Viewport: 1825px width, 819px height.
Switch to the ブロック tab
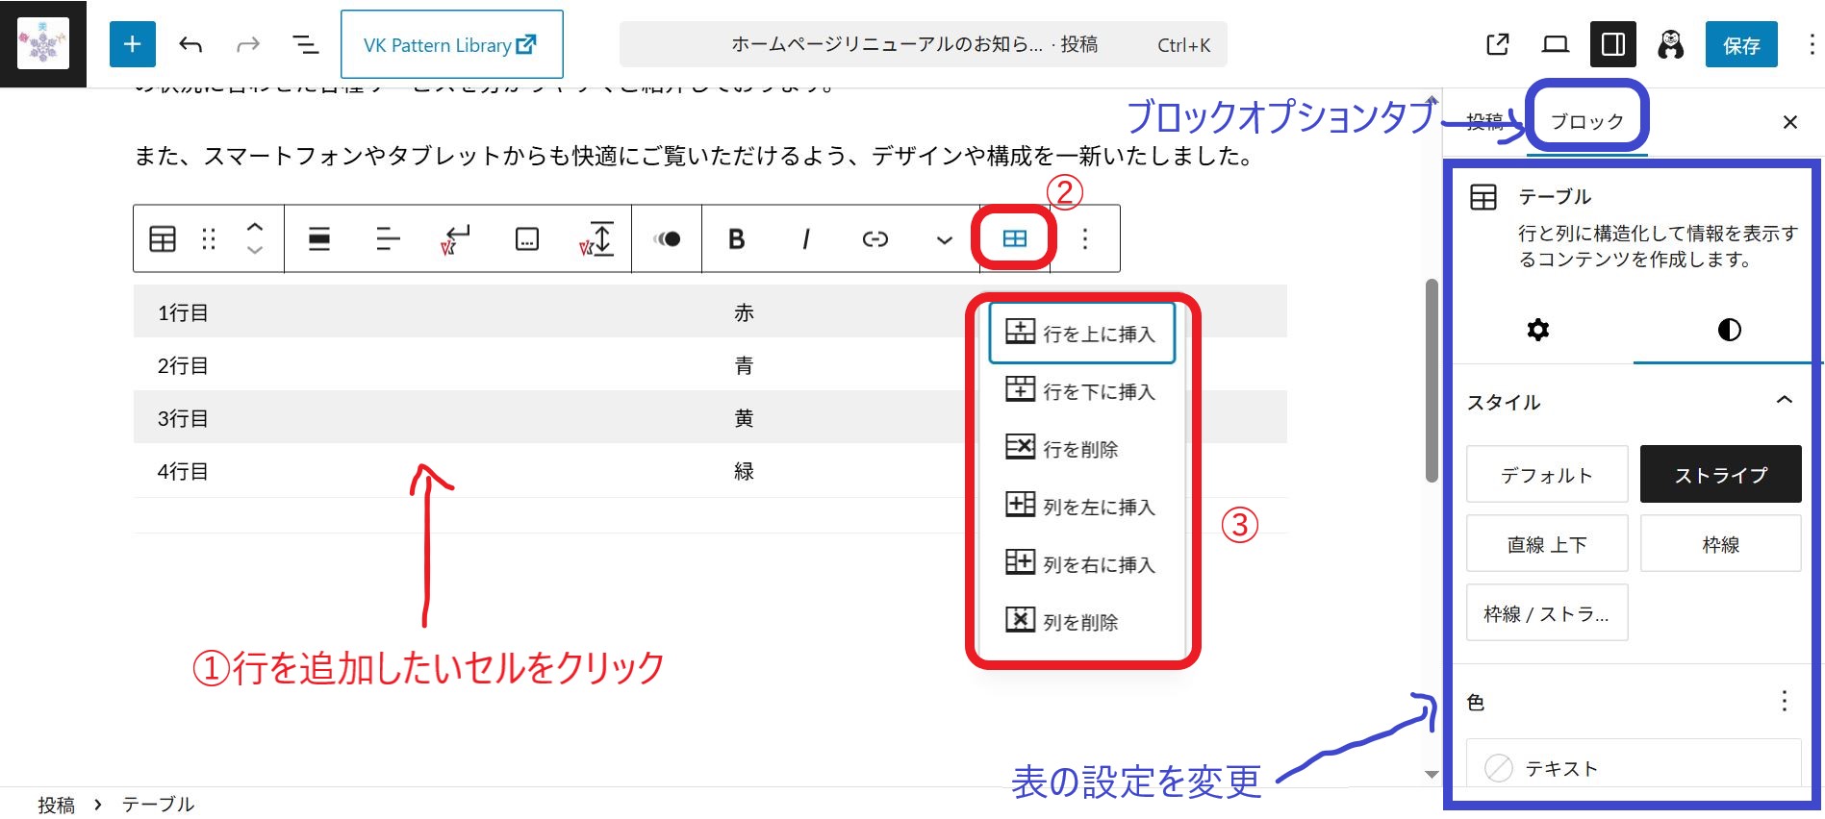tap(1586, 122)
